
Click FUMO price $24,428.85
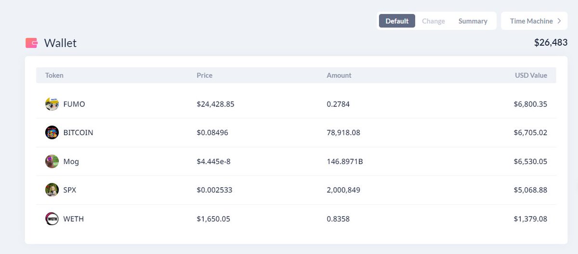[215, 104]
